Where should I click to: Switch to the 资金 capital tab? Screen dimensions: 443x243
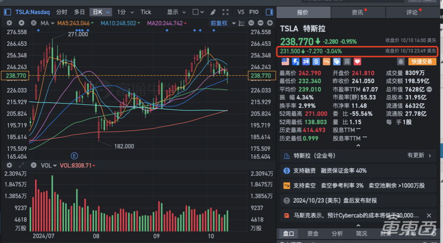tap(313, 234)
